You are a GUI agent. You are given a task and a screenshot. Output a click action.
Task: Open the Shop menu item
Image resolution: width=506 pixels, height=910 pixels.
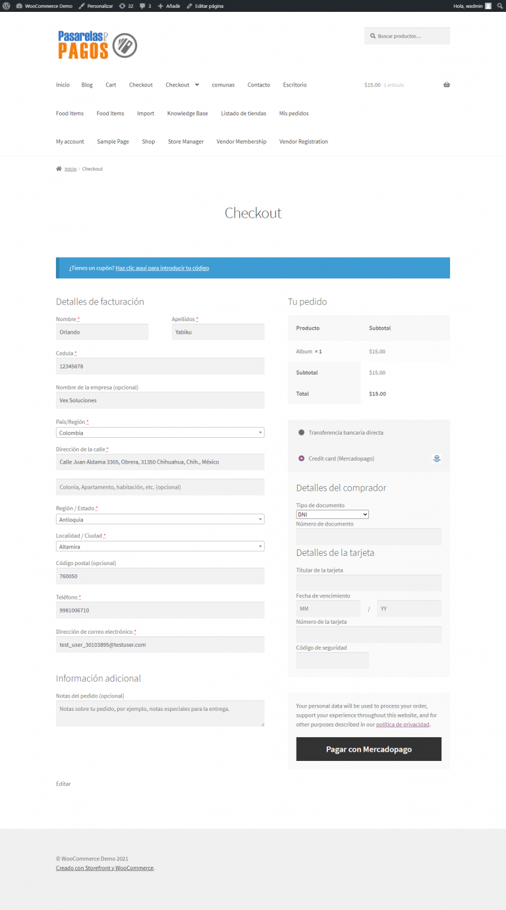click(148, 141)
